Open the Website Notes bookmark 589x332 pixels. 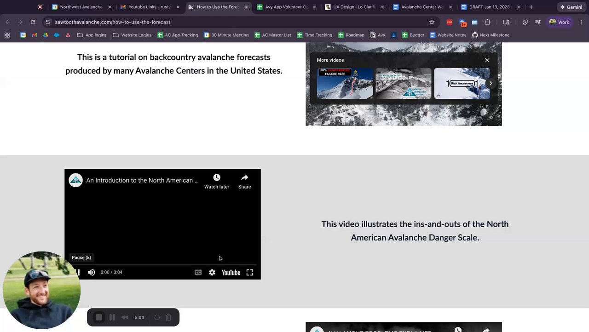click(448, 35)
